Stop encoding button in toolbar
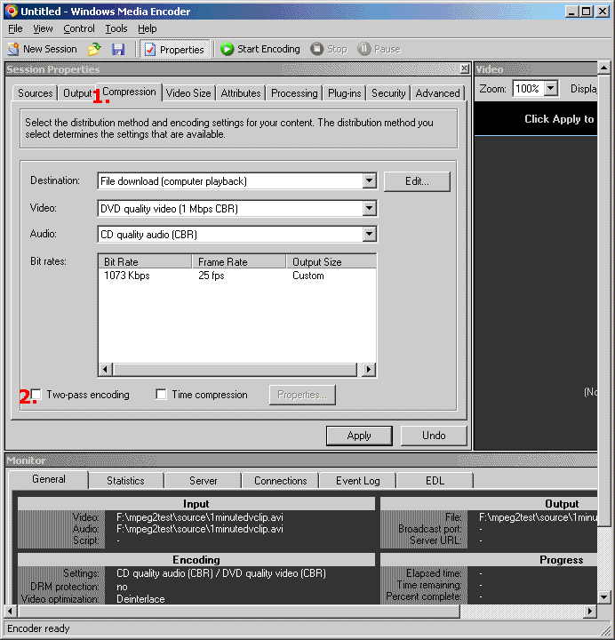615x640 pixels. [329, 49]
